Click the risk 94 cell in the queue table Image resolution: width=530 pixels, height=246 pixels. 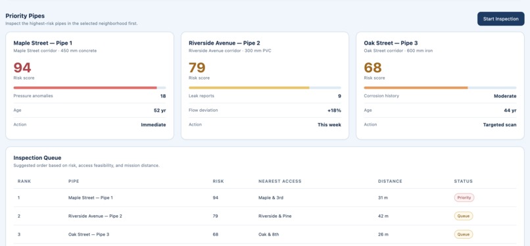[215, 198]
